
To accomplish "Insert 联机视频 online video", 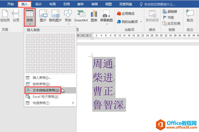I will 152,16.
